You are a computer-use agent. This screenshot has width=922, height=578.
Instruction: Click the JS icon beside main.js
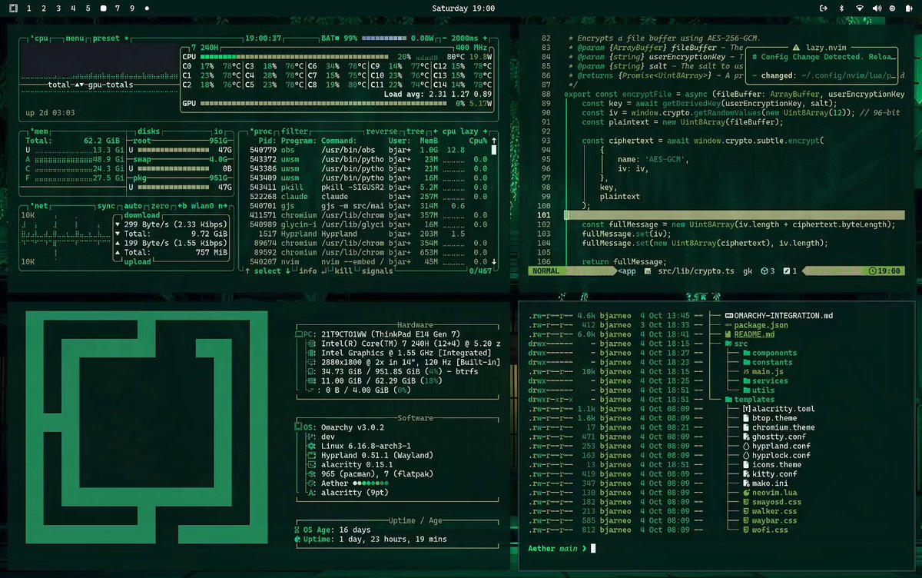[x=746, y=372]
